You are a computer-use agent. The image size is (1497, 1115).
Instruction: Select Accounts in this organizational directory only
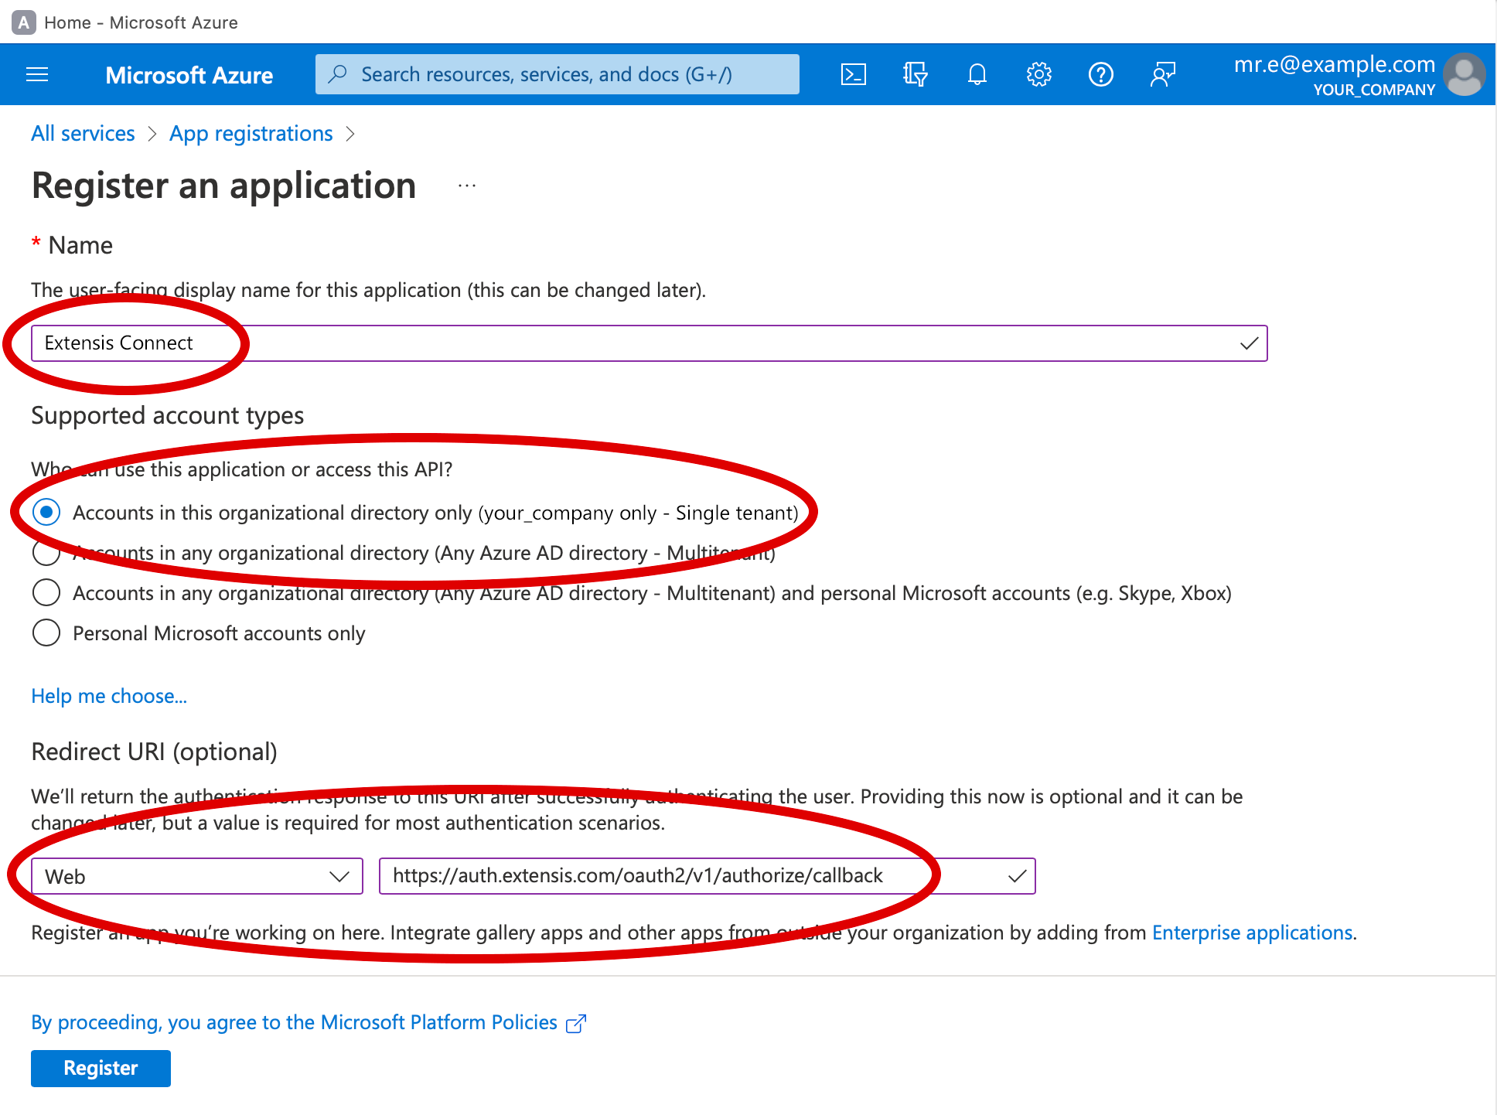(46, 512)
